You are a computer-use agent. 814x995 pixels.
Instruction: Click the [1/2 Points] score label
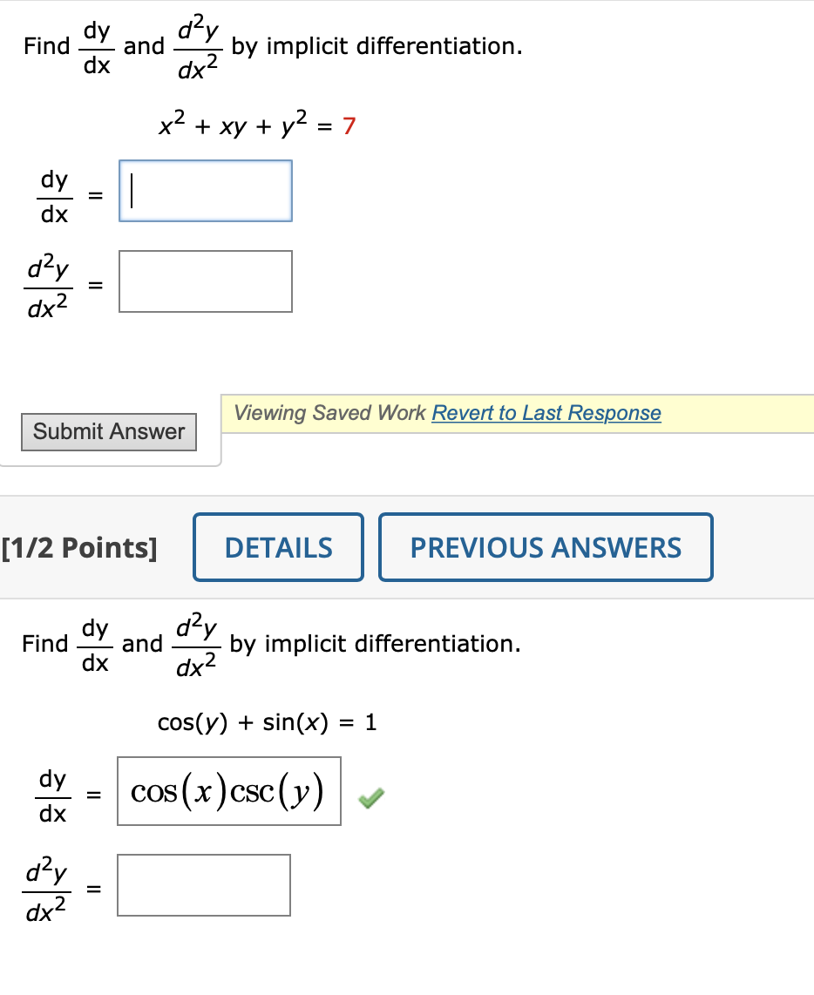click(x=81, y=547)
